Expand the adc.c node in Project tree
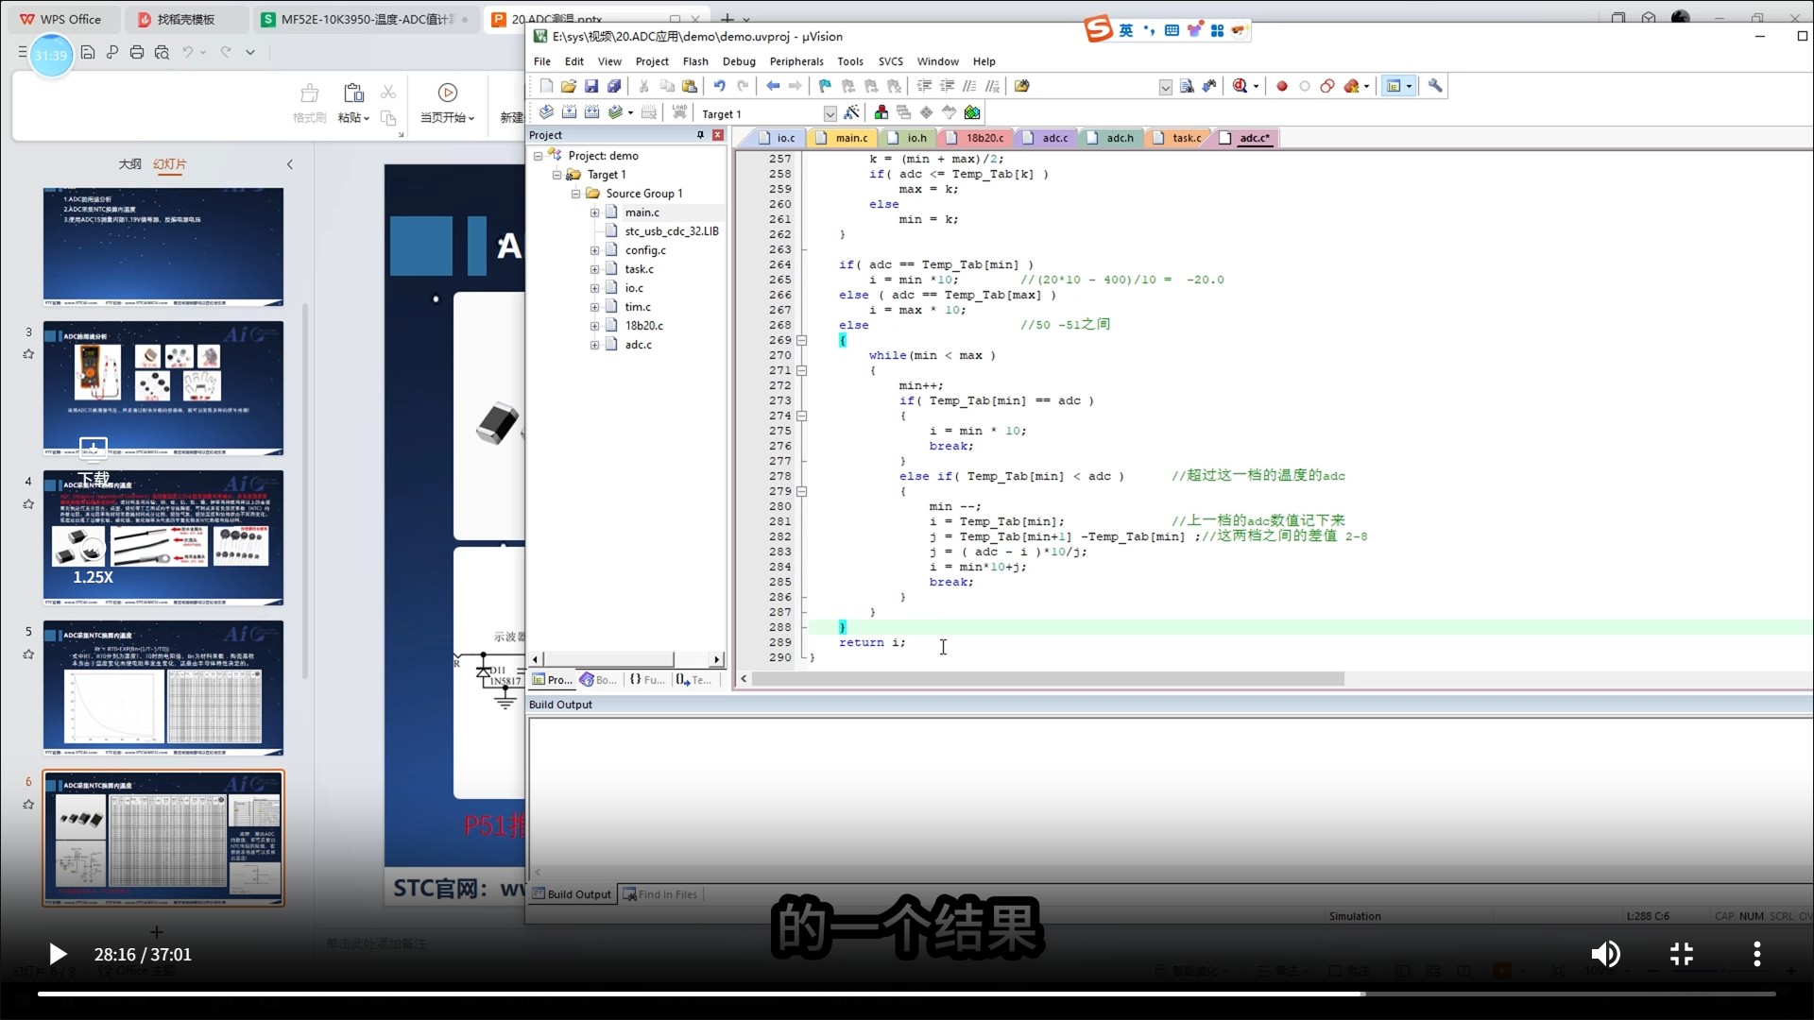This screenshot has height=1020, width=1814. coord(594,345)
